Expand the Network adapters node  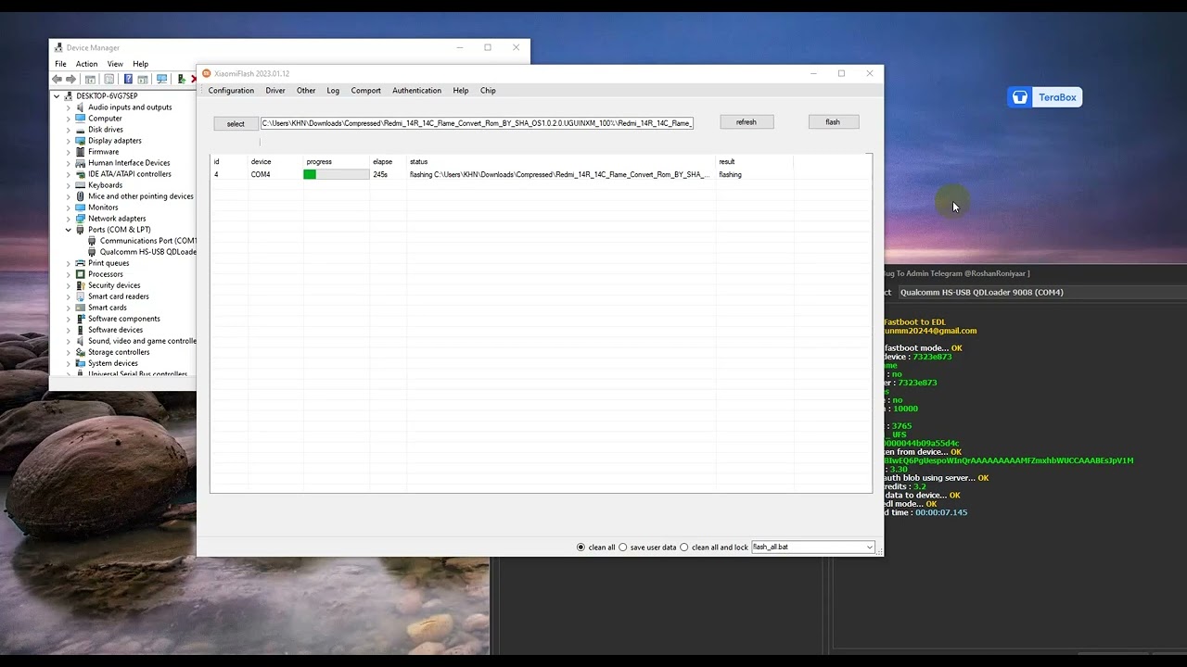pos(68,219)
